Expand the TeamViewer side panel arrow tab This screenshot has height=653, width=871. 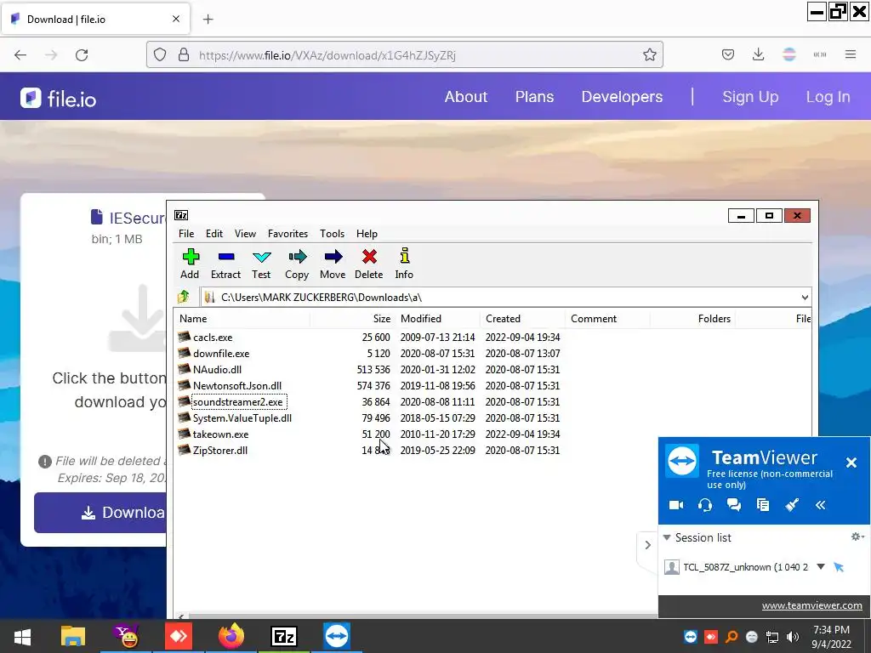point(647,545)
